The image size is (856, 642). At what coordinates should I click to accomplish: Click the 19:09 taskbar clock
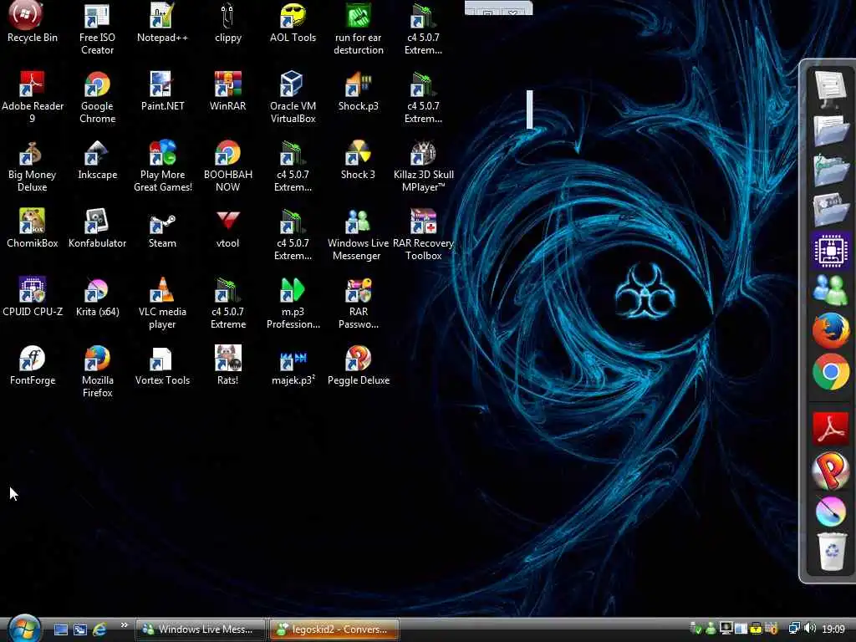[x=833, y=629]
